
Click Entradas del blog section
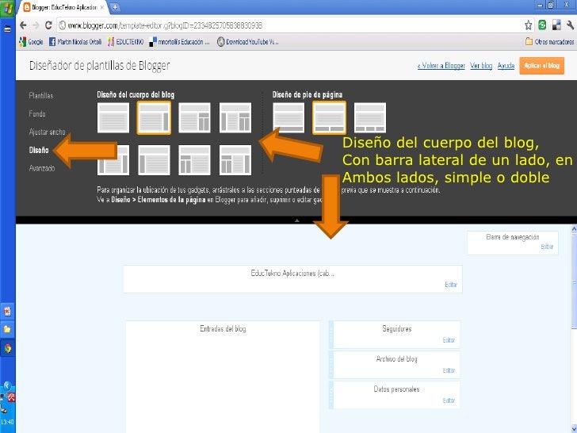click(x=223, y=377)
